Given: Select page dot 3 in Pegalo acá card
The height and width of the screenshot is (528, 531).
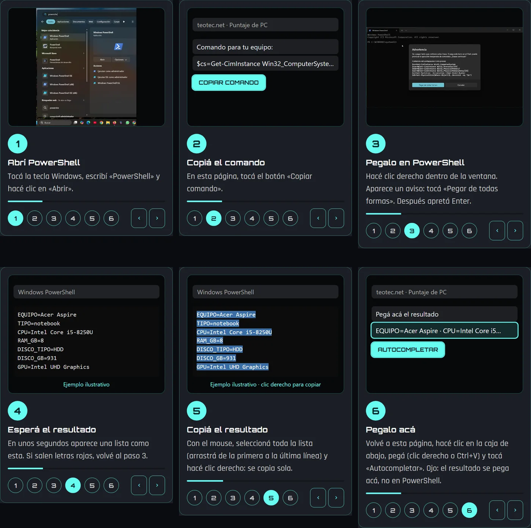Looking at the screenshot, I should click(412, 511).
